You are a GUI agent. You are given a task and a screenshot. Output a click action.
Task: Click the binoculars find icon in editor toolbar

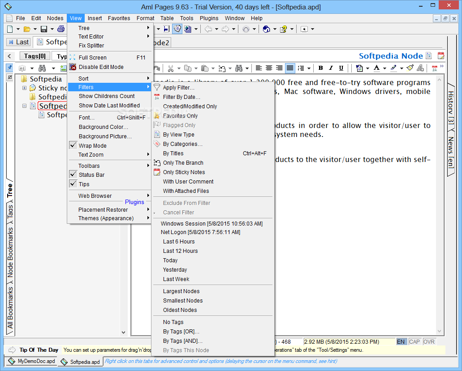coord(239,68)
